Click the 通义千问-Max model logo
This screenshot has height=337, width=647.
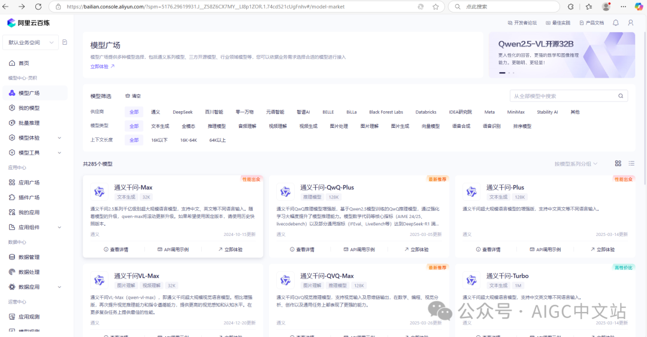point(99,191)
